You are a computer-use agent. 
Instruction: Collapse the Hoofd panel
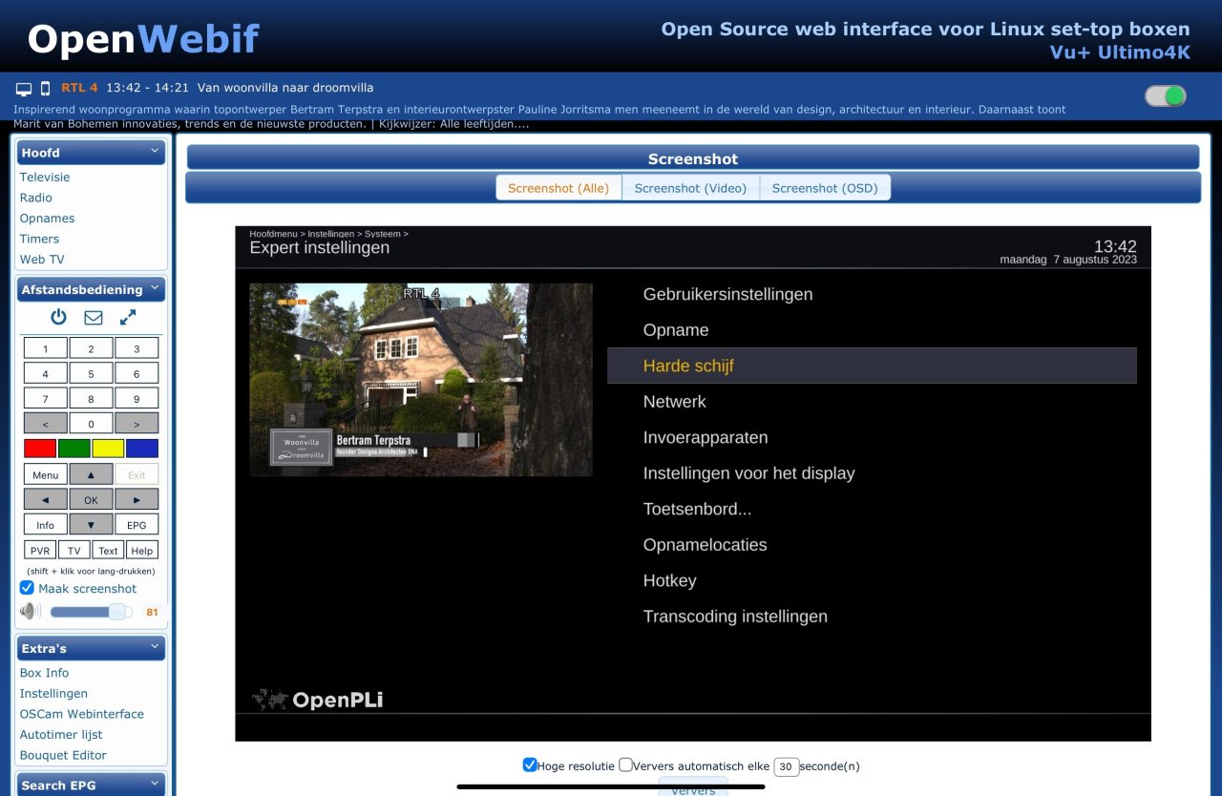coord(156,152)
